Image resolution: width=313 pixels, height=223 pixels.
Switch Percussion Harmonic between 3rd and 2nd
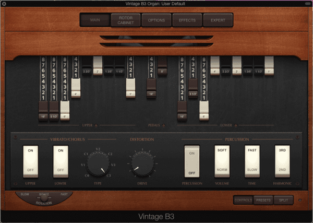[x=283, y=161]
